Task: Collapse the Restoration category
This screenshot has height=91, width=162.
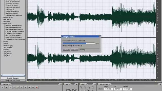Action: [2, 24]
